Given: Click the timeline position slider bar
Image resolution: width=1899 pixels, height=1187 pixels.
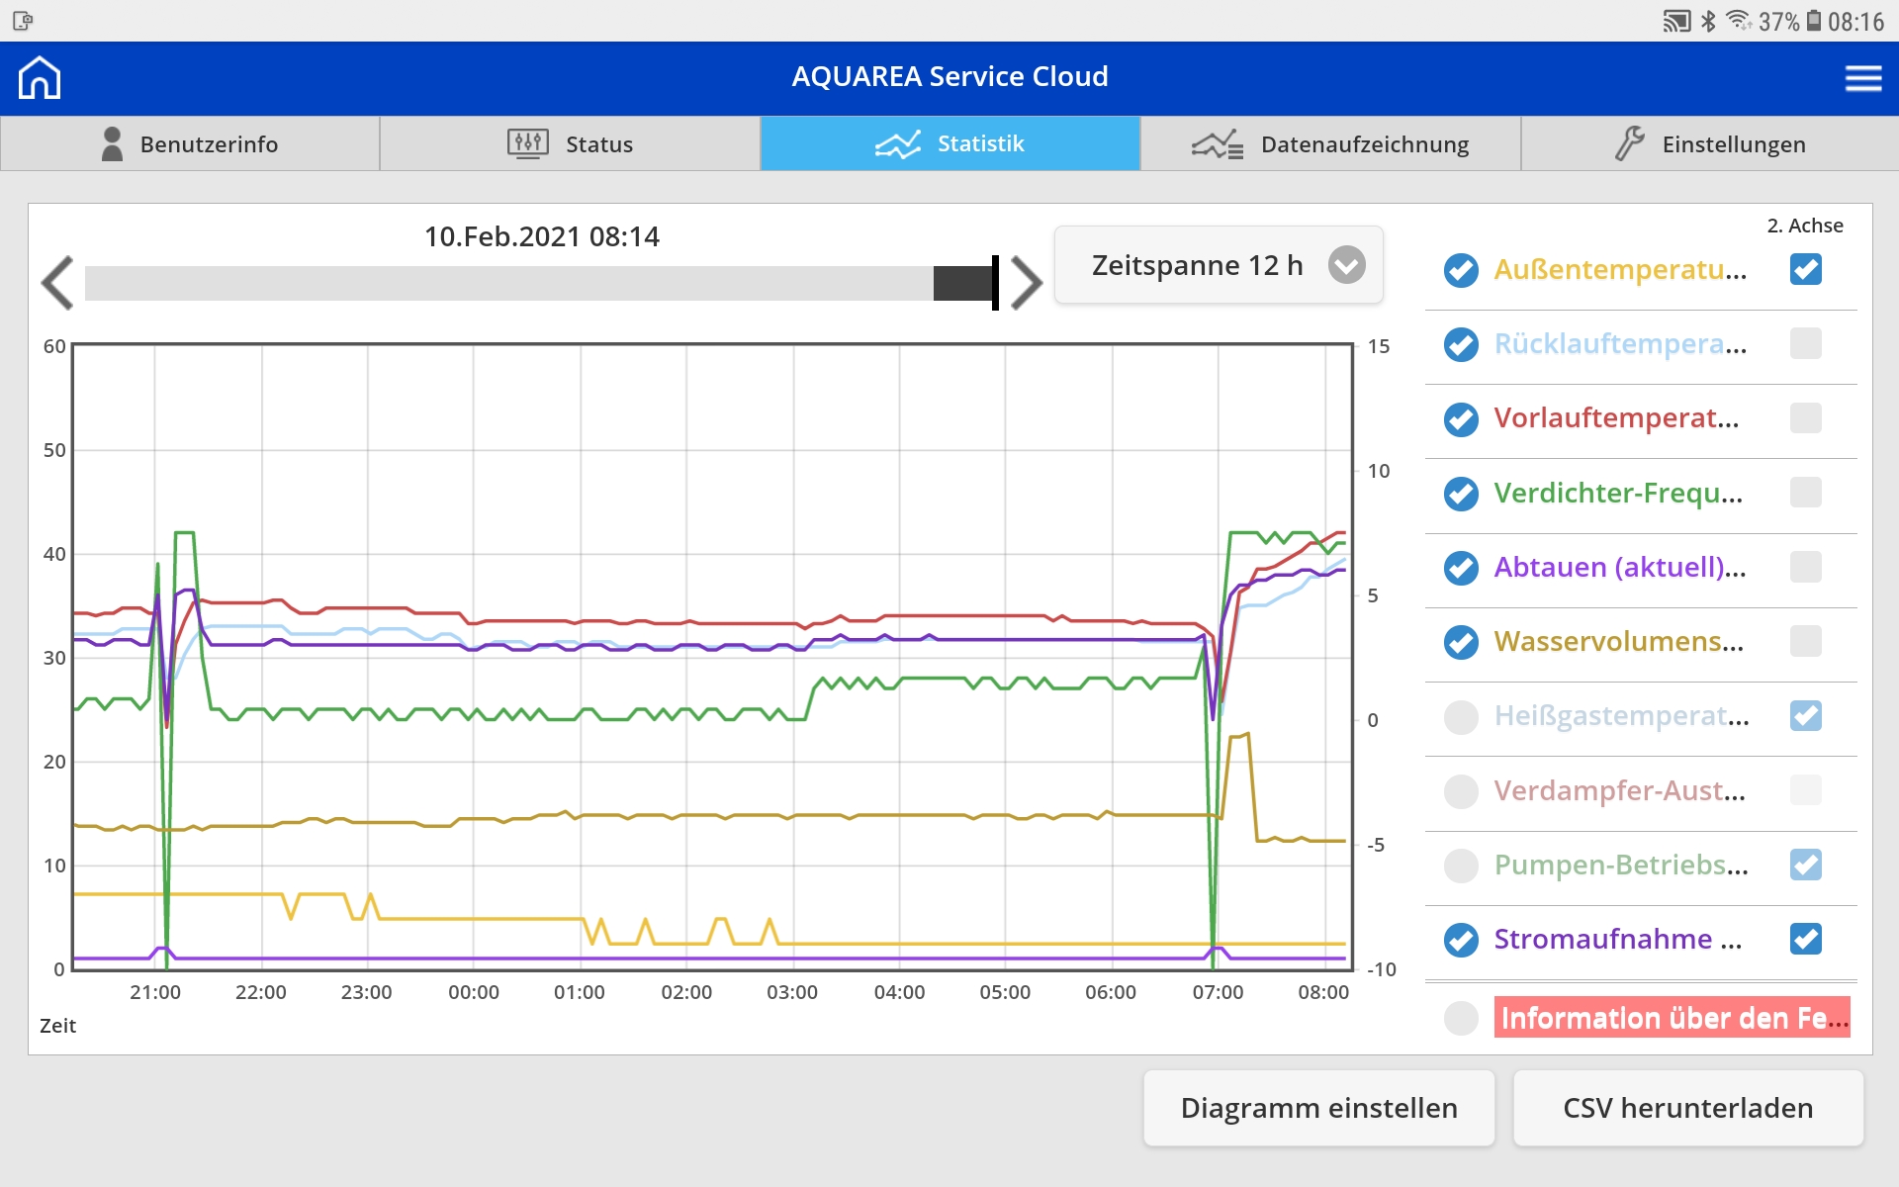Looking at the screenshot, I should click(539, 283).
